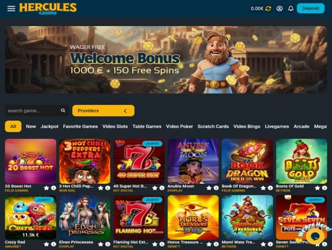
Task: Open the notifications bell
Action: tap(291, 8)
